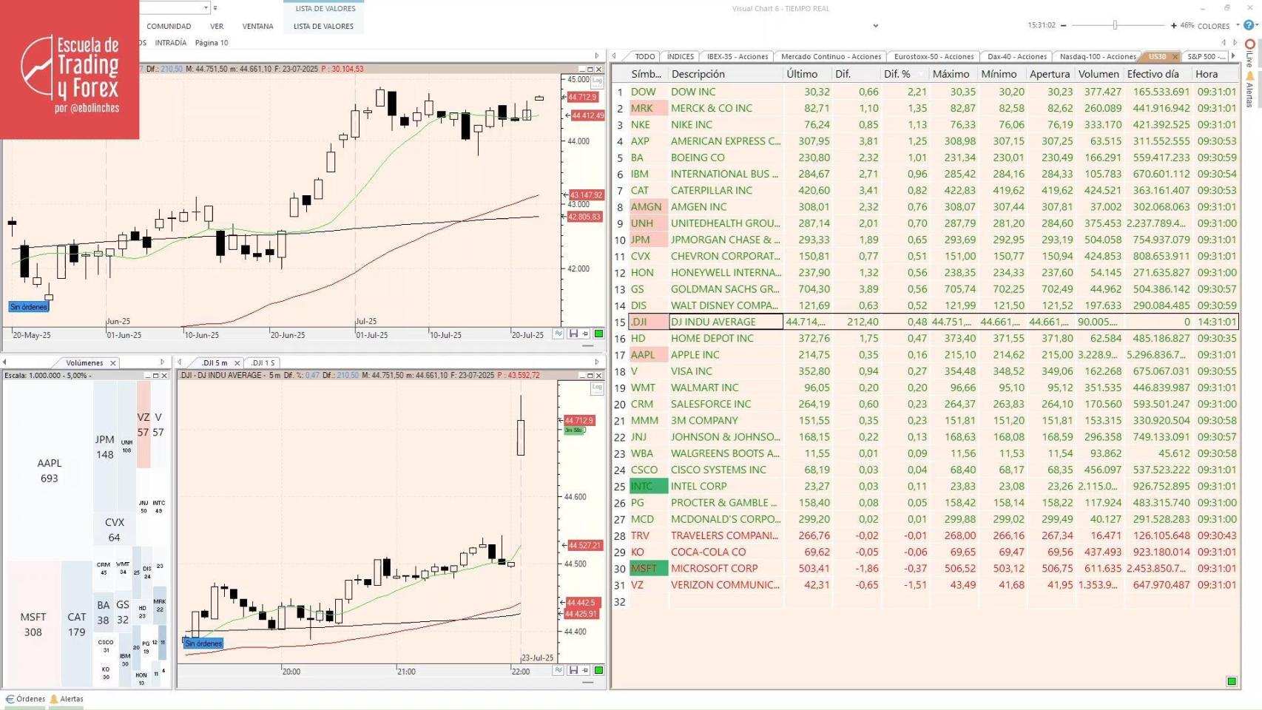The width and height of the screenshot is (1262, 710).
Task: Select the MSFT block in volume heatmap
Action: click(33, 624)
